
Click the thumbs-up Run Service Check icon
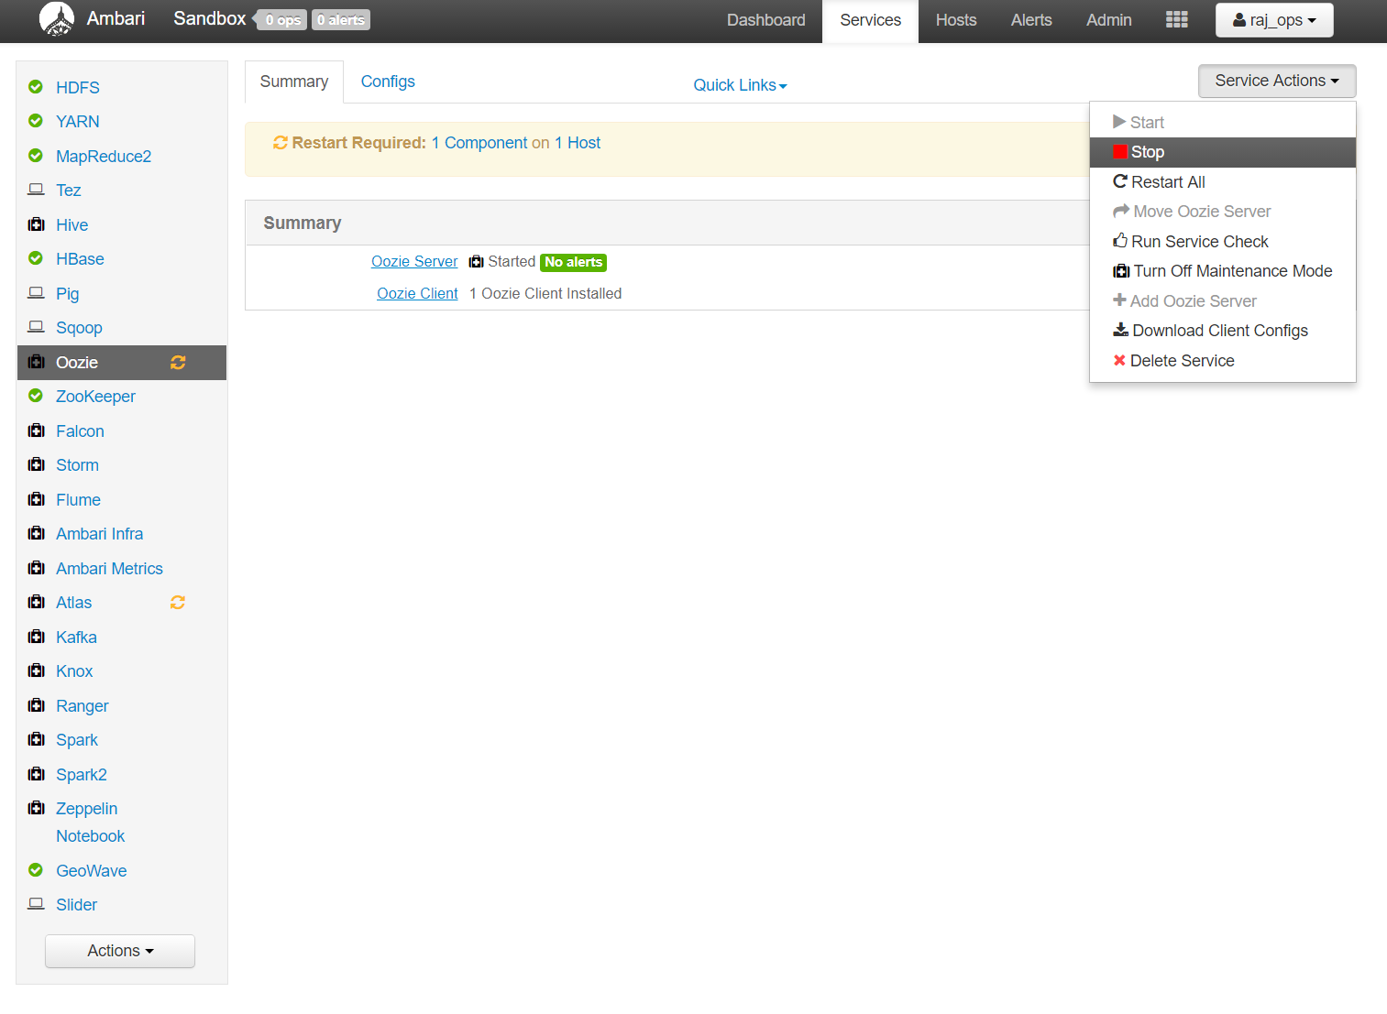pos(1120,241)
